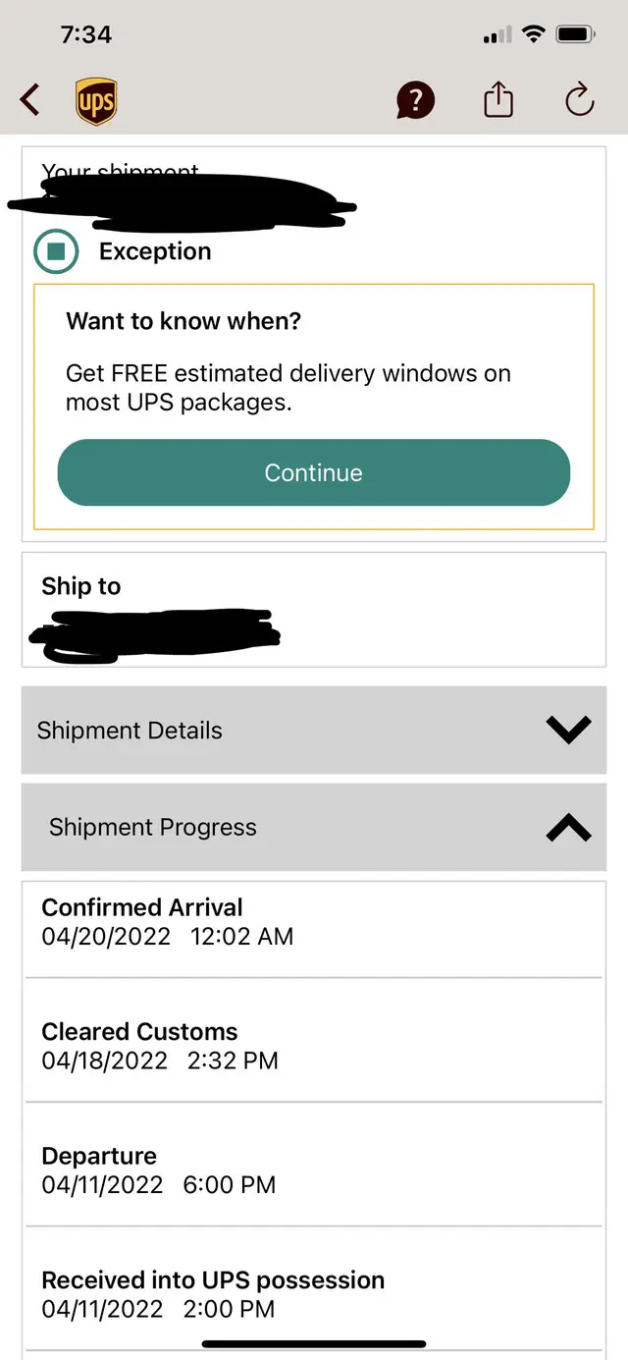Tap the Shipment Progress header

point(153,828)
